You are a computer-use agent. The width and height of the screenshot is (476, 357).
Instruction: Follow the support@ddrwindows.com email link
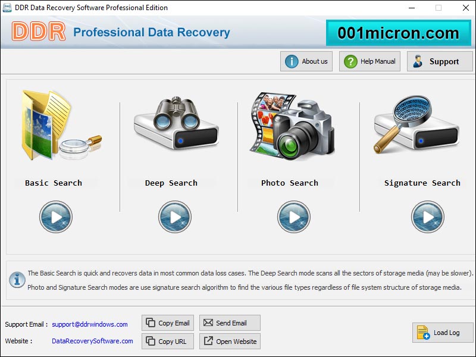(90, 324)
